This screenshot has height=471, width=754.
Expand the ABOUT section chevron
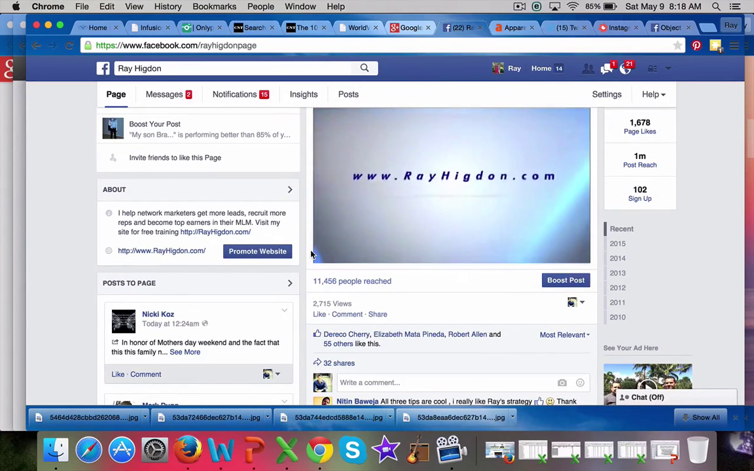[x=289, y=189]
